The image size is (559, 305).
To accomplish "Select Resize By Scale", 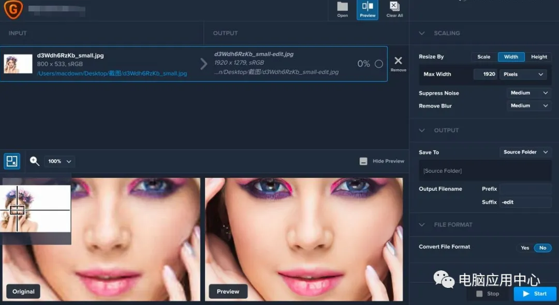I will pyautogui.click(x=484, y=57).
